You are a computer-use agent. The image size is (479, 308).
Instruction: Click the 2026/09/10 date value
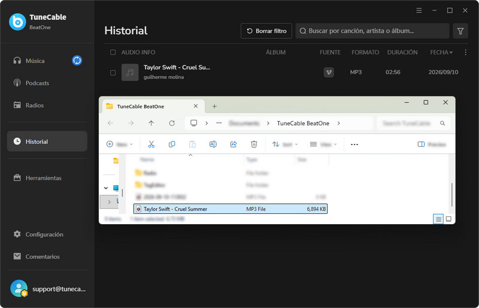point(443,72)
